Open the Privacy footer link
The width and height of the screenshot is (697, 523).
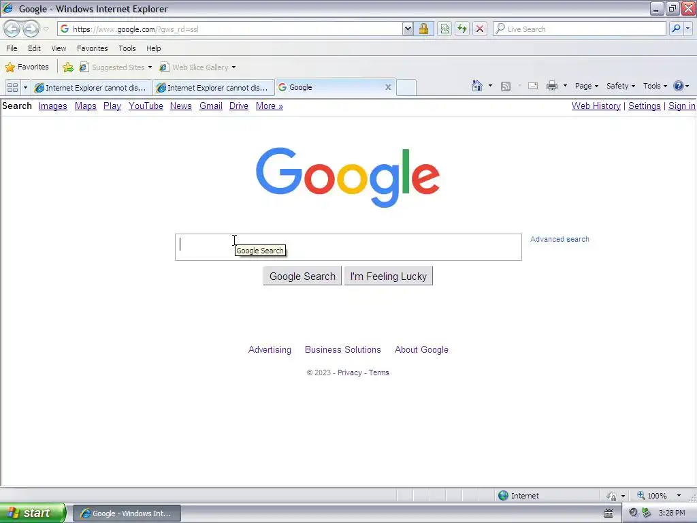coord(350,373)
